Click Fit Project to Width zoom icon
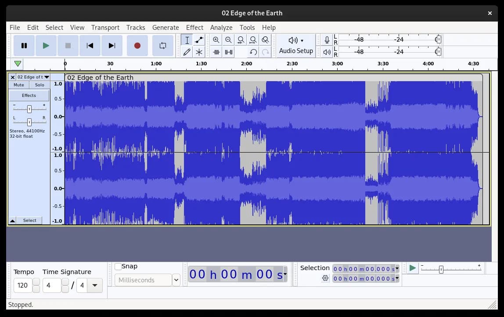Image resolution: width=504 pixels, height=317 pixels. coord(253,40)
